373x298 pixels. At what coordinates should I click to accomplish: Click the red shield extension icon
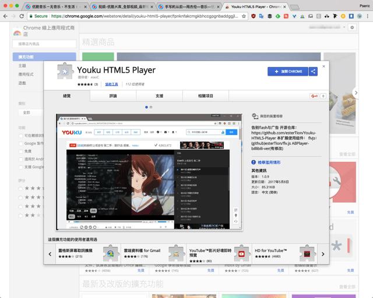[x=254, y=16]
